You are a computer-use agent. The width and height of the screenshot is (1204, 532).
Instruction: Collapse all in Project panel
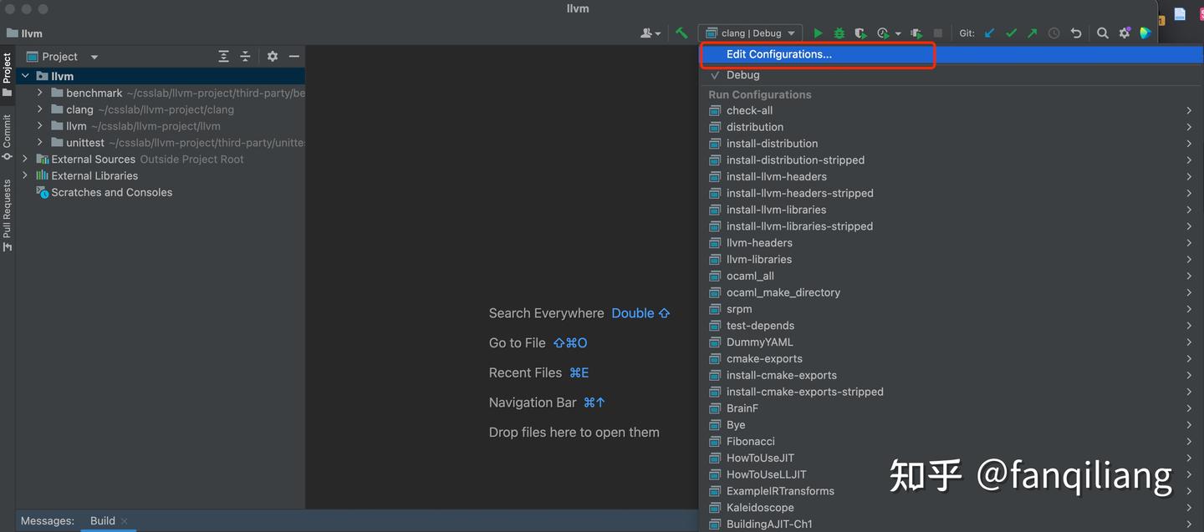(x=245, y=57)
